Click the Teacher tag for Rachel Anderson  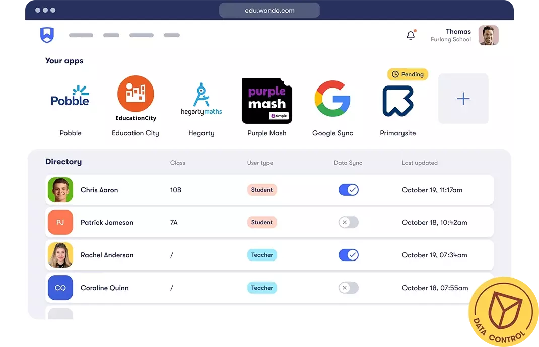coord(262,255)
